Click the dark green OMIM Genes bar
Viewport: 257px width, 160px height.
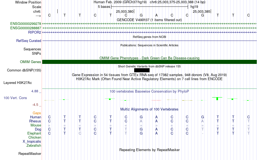149,62
